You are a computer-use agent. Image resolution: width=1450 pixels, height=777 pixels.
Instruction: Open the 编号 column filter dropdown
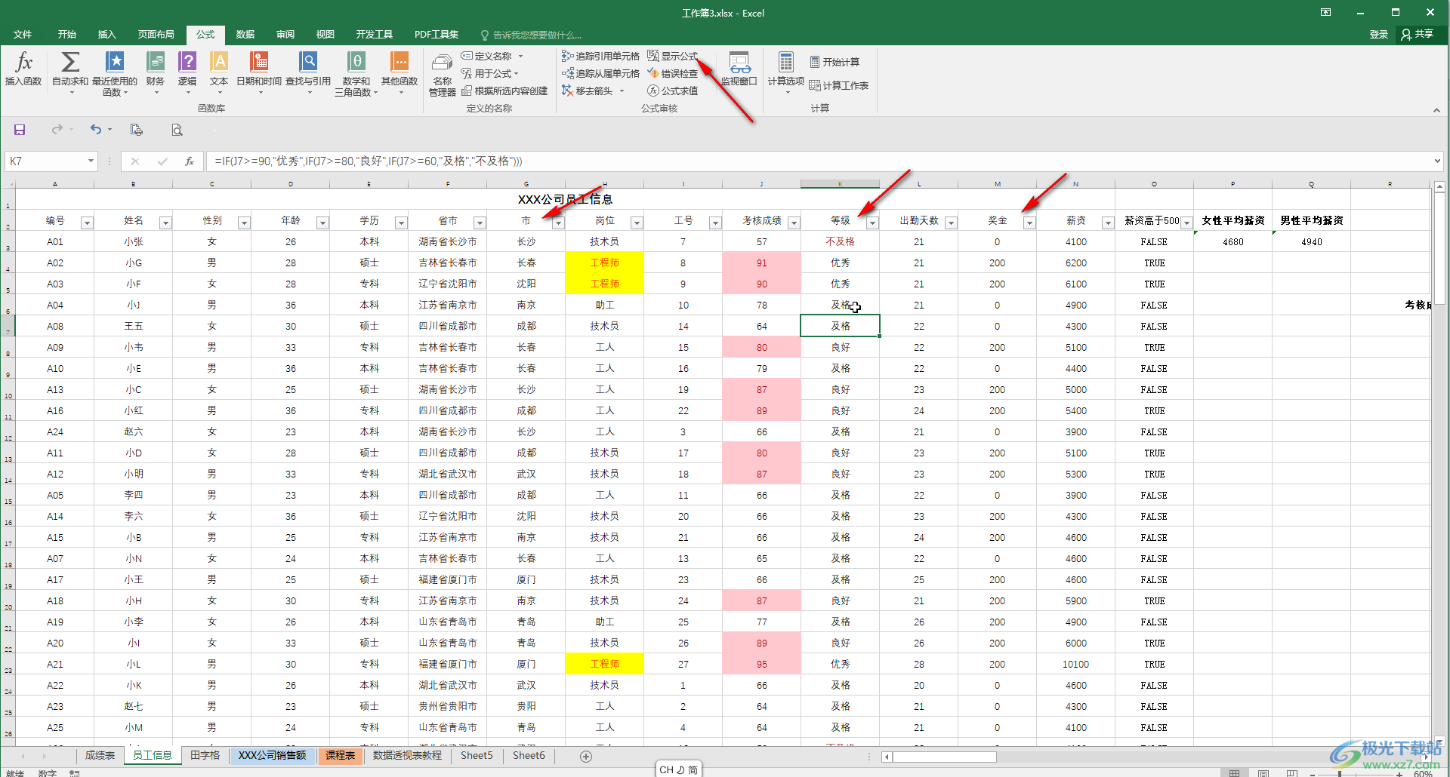(87, 223)
